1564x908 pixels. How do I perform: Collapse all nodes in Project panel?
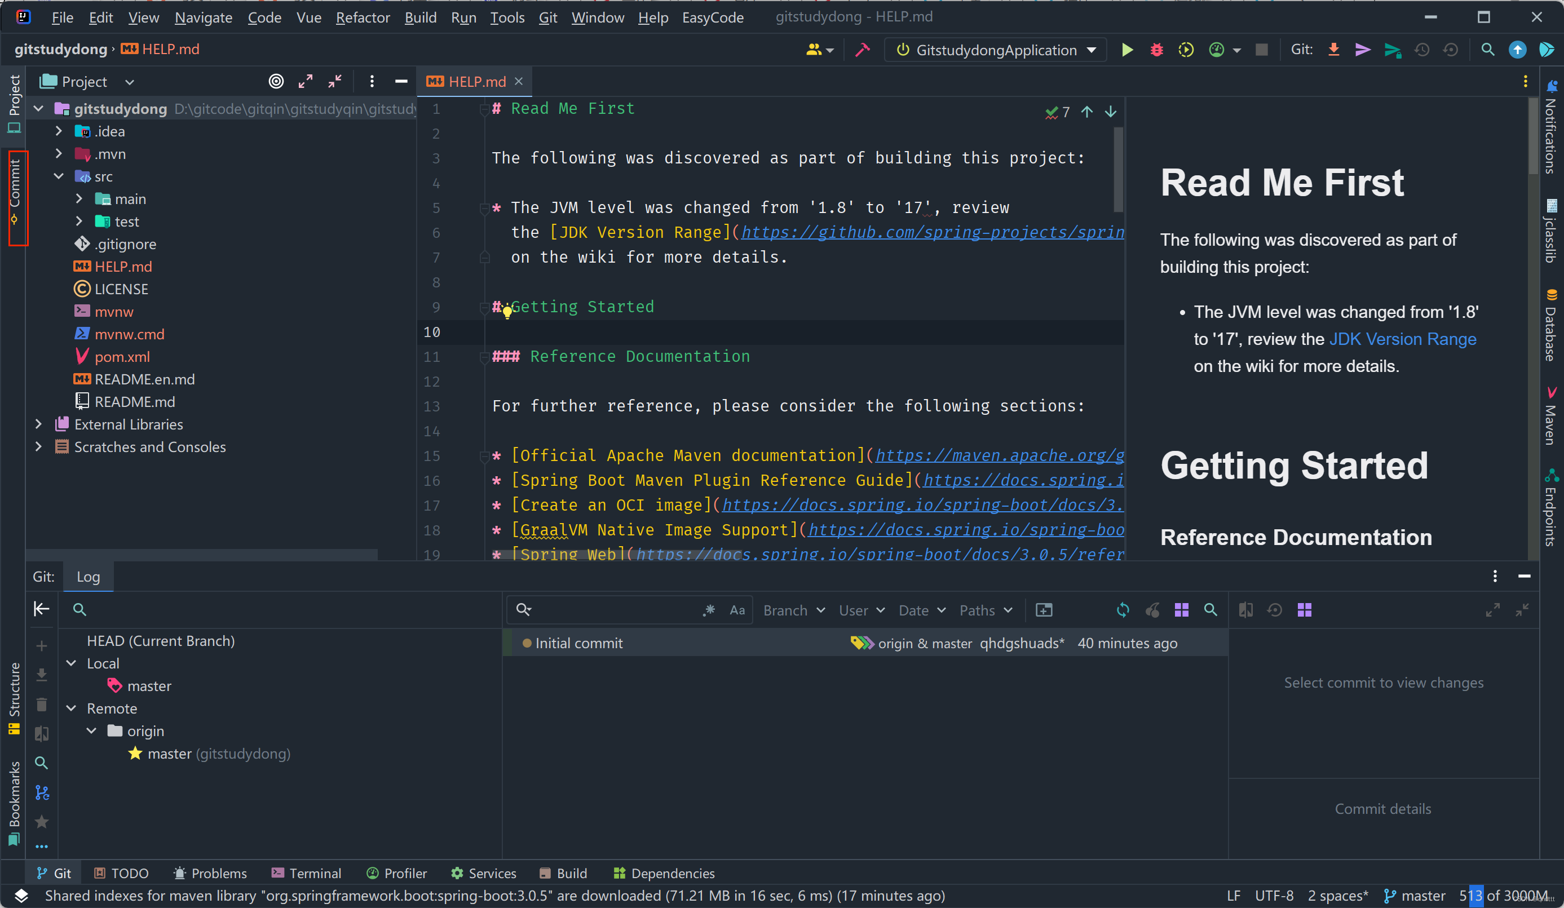tap(335, 81)
